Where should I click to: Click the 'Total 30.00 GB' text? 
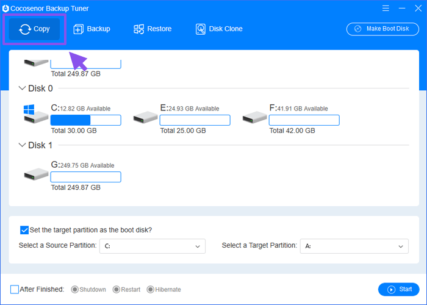pos(74,131)
